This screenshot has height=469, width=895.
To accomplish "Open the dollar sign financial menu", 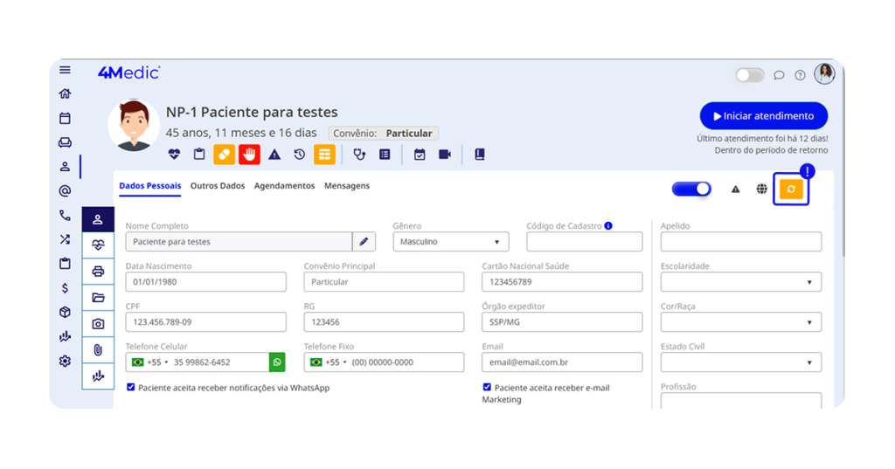I will [x=65, y=288].
